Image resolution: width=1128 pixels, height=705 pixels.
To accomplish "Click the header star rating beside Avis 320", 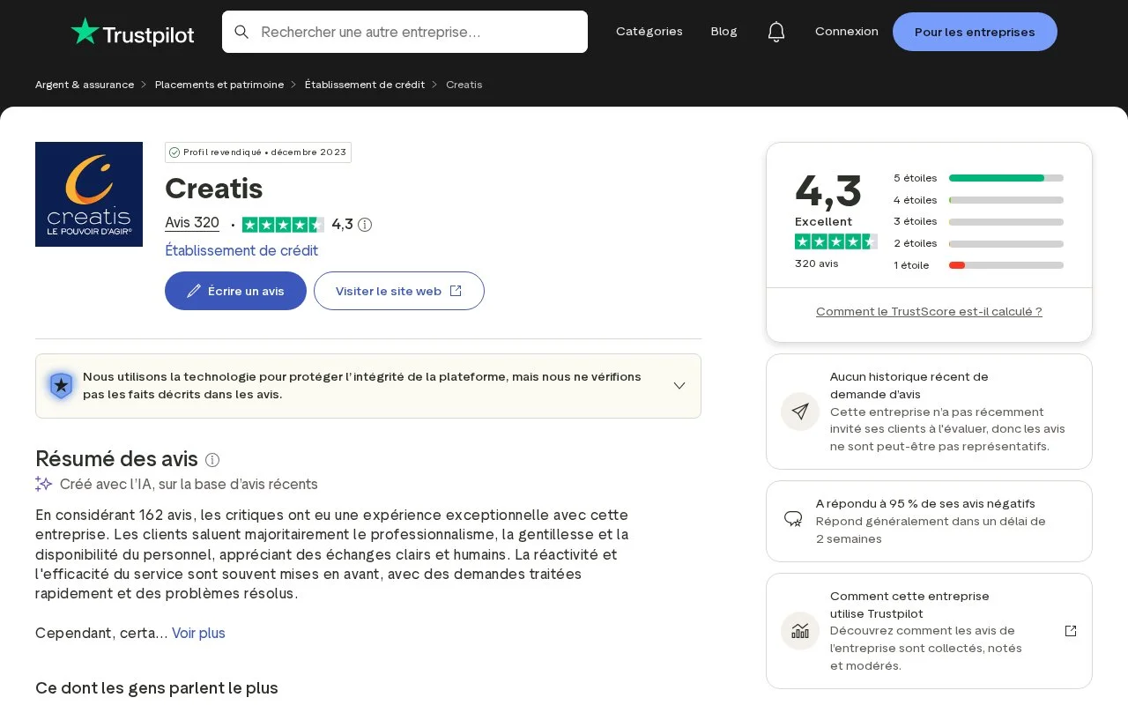I will [x=283, y=225].
